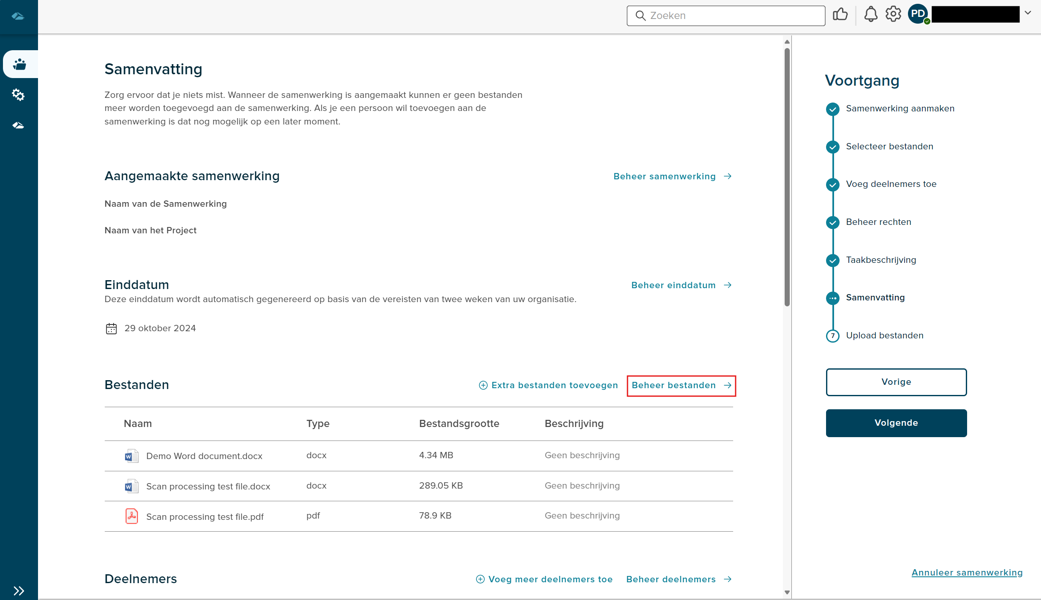Click the app logo in top-left corner
This screenshot has height=600, width=1041.
coord(18,16)
